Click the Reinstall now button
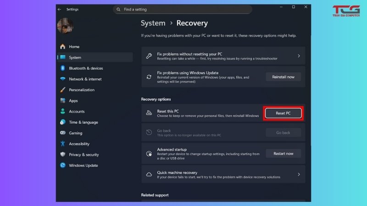367x206 pixels. coord(283,77)
